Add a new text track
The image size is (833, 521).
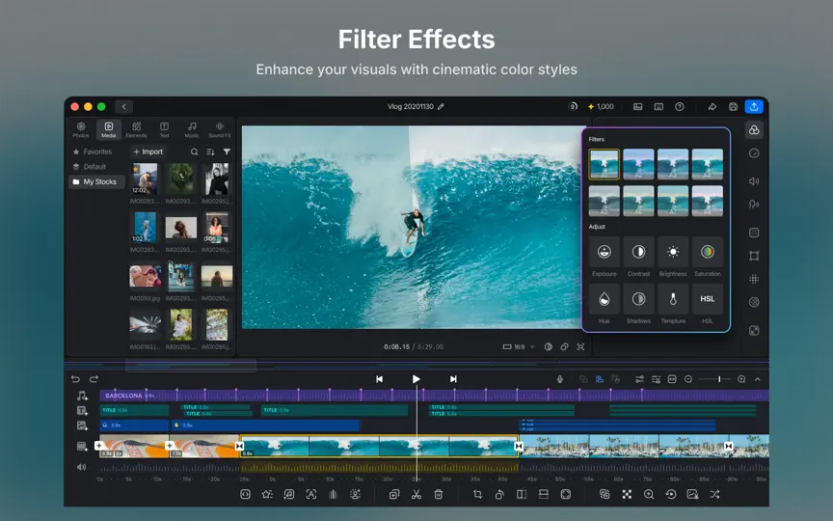coord(82,410)
